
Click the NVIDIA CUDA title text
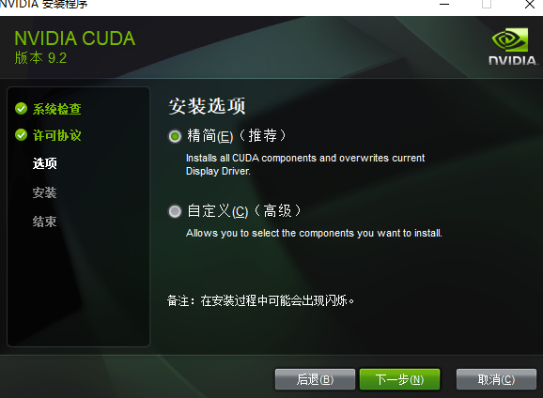[x=75, y=38]
